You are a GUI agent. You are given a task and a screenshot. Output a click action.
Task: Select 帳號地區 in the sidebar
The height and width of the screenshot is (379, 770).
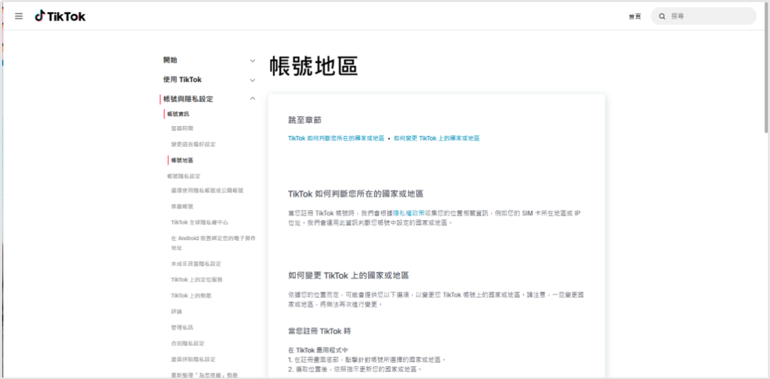183,160
